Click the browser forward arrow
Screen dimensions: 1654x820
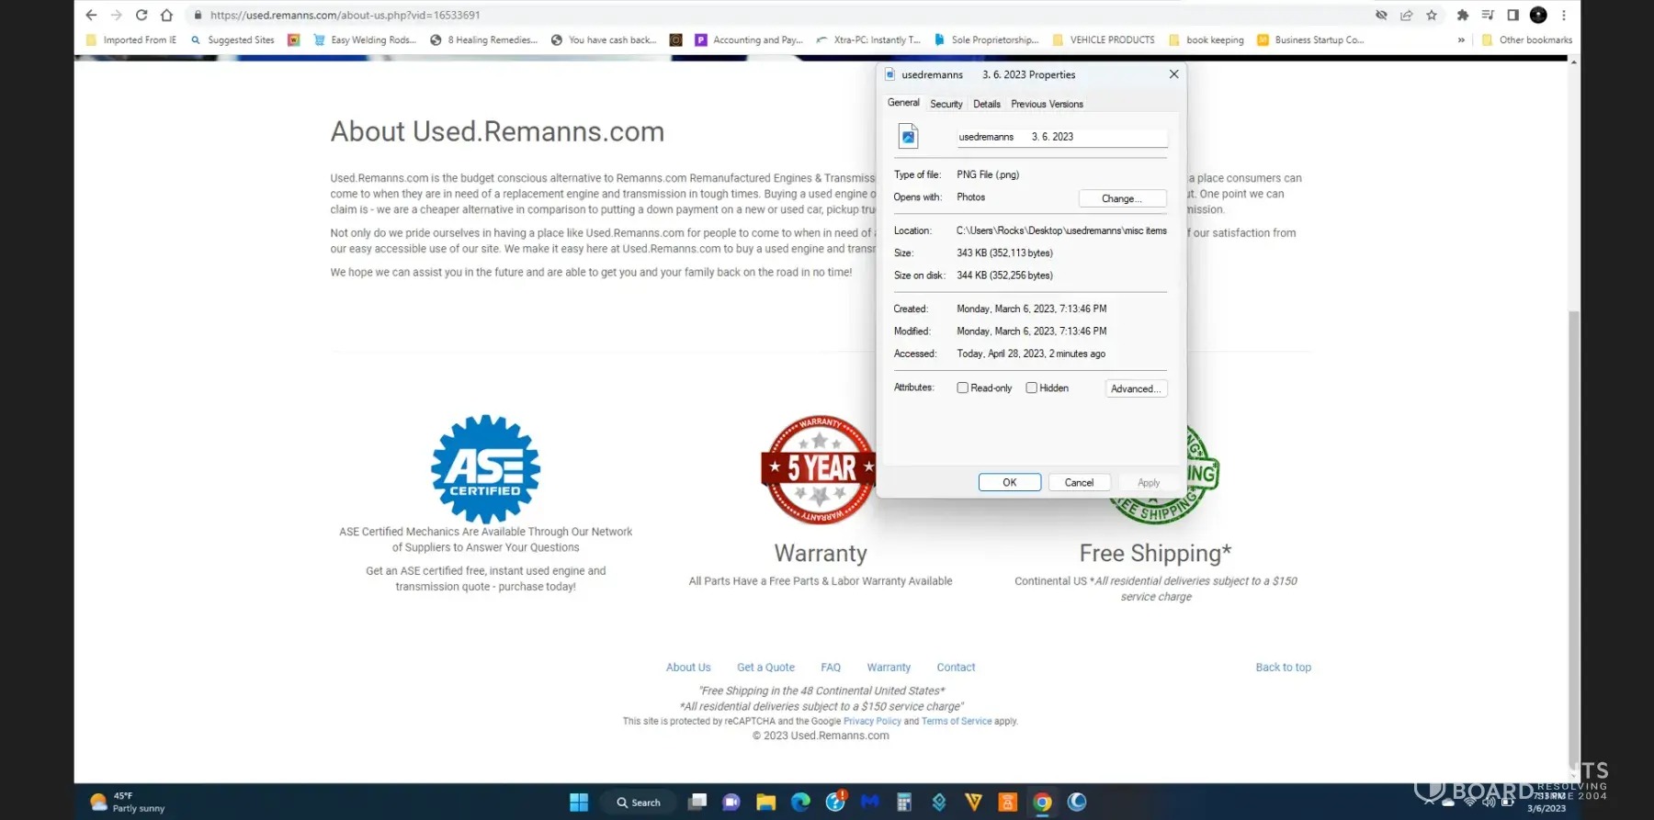coord(116,15)
